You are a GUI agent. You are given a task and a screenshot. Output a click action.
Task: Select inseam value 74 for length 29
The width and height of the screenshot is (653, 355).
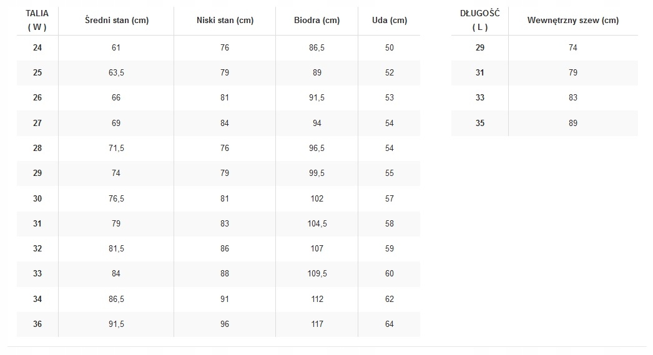573,47
